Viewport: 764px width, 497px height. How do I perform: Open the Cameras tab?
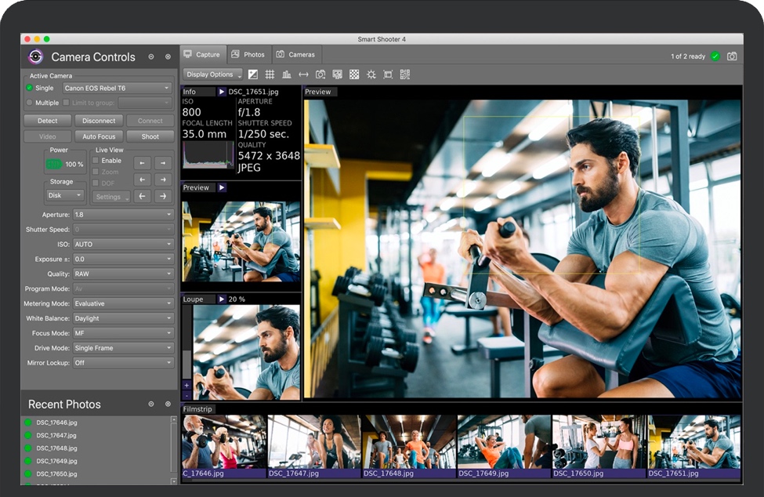pos(295,55)
